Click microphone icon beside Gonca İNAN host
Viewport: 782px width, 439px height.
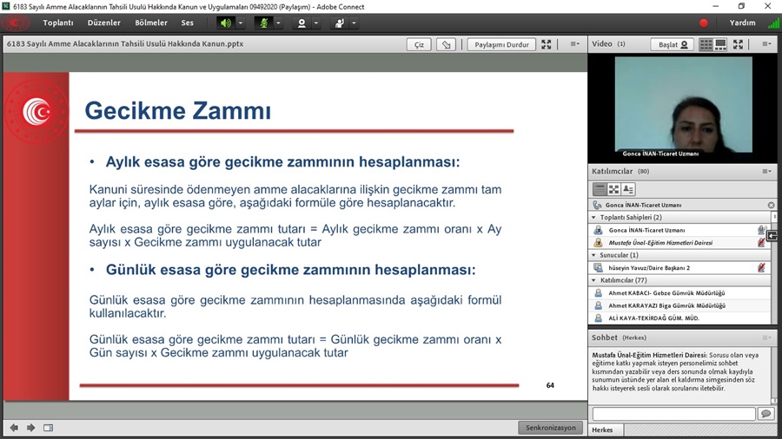tap(761, 230)
